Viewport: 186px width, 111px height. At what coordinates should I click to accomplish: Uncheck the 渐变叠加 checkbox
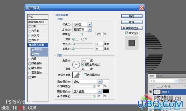tap(30, 68)
